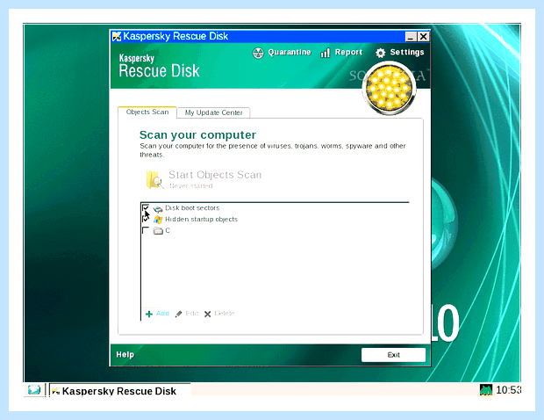Click the Scan your computer heading
The image size is (544, 420).
[x=197, y=134]
